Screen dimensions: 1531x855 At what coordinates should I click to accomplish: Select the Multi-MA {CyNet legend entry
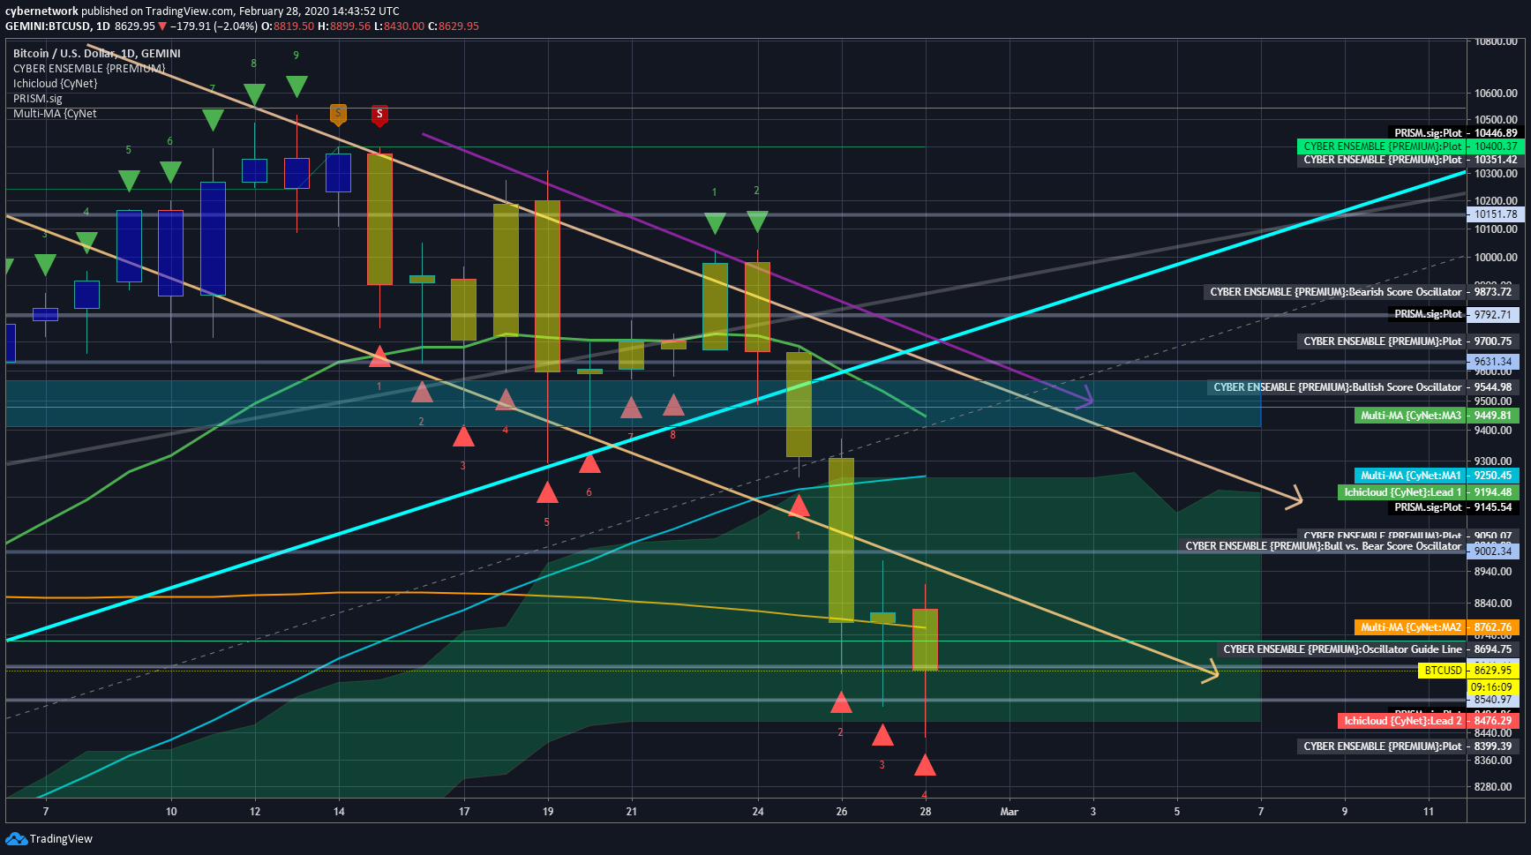tap(55, 113)
